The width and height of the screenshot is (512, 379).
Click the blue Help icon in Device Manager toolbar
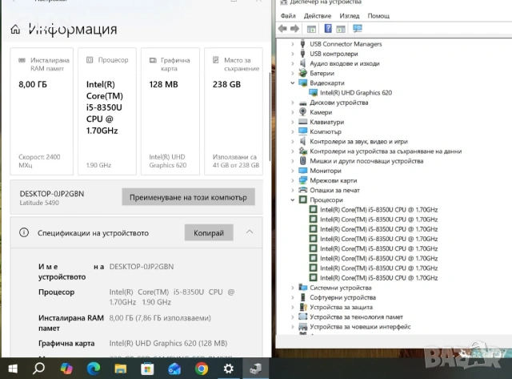tap(328, 29)
